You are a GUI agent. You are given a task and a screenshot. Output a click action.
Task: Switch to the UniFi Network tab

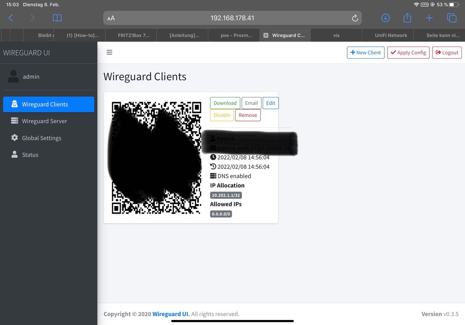(x=388, y=35)
